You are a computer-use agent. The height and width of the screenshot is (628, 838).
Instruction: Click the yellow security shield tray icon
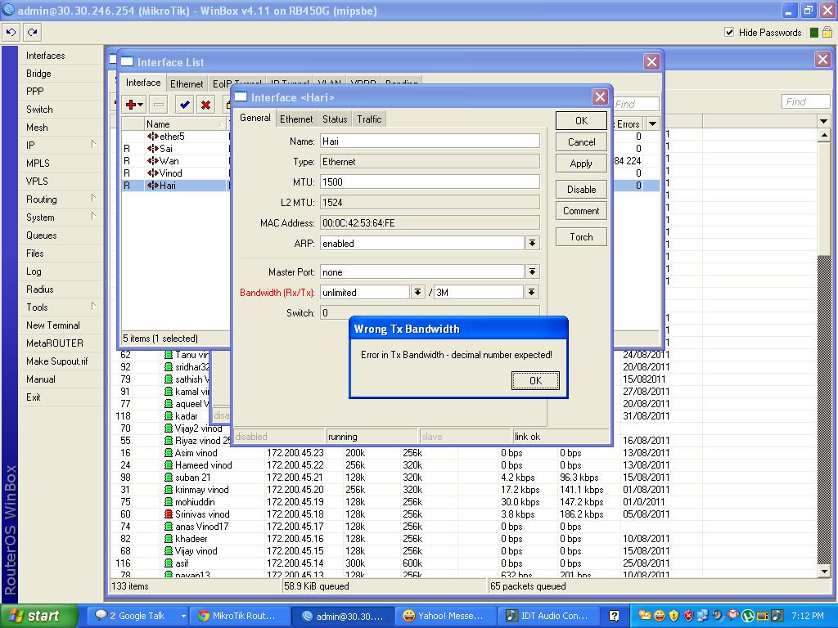coord(674,616)
